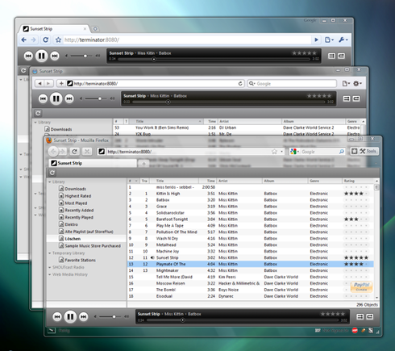Open Tools menu in Firefox toolbar
The image size is (395, 351).
pyautogui.click(x=368, y=152)
